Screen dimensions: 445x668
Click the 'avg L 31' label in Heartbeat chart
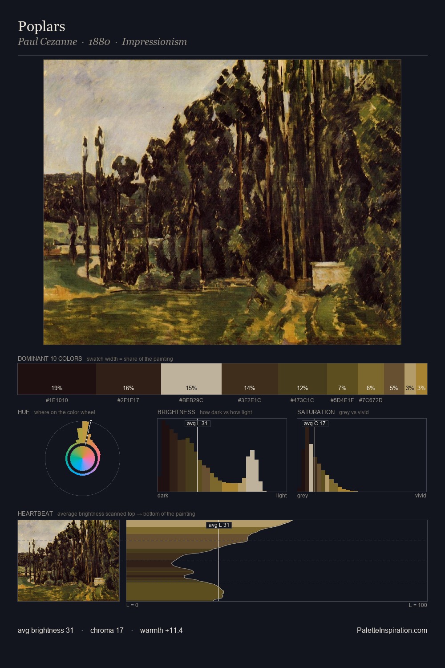pos(219,525)
